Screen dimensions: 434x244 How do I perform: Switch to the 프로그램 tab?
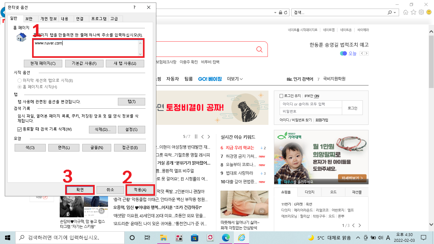pyautogui.click(x=99, y=19)
